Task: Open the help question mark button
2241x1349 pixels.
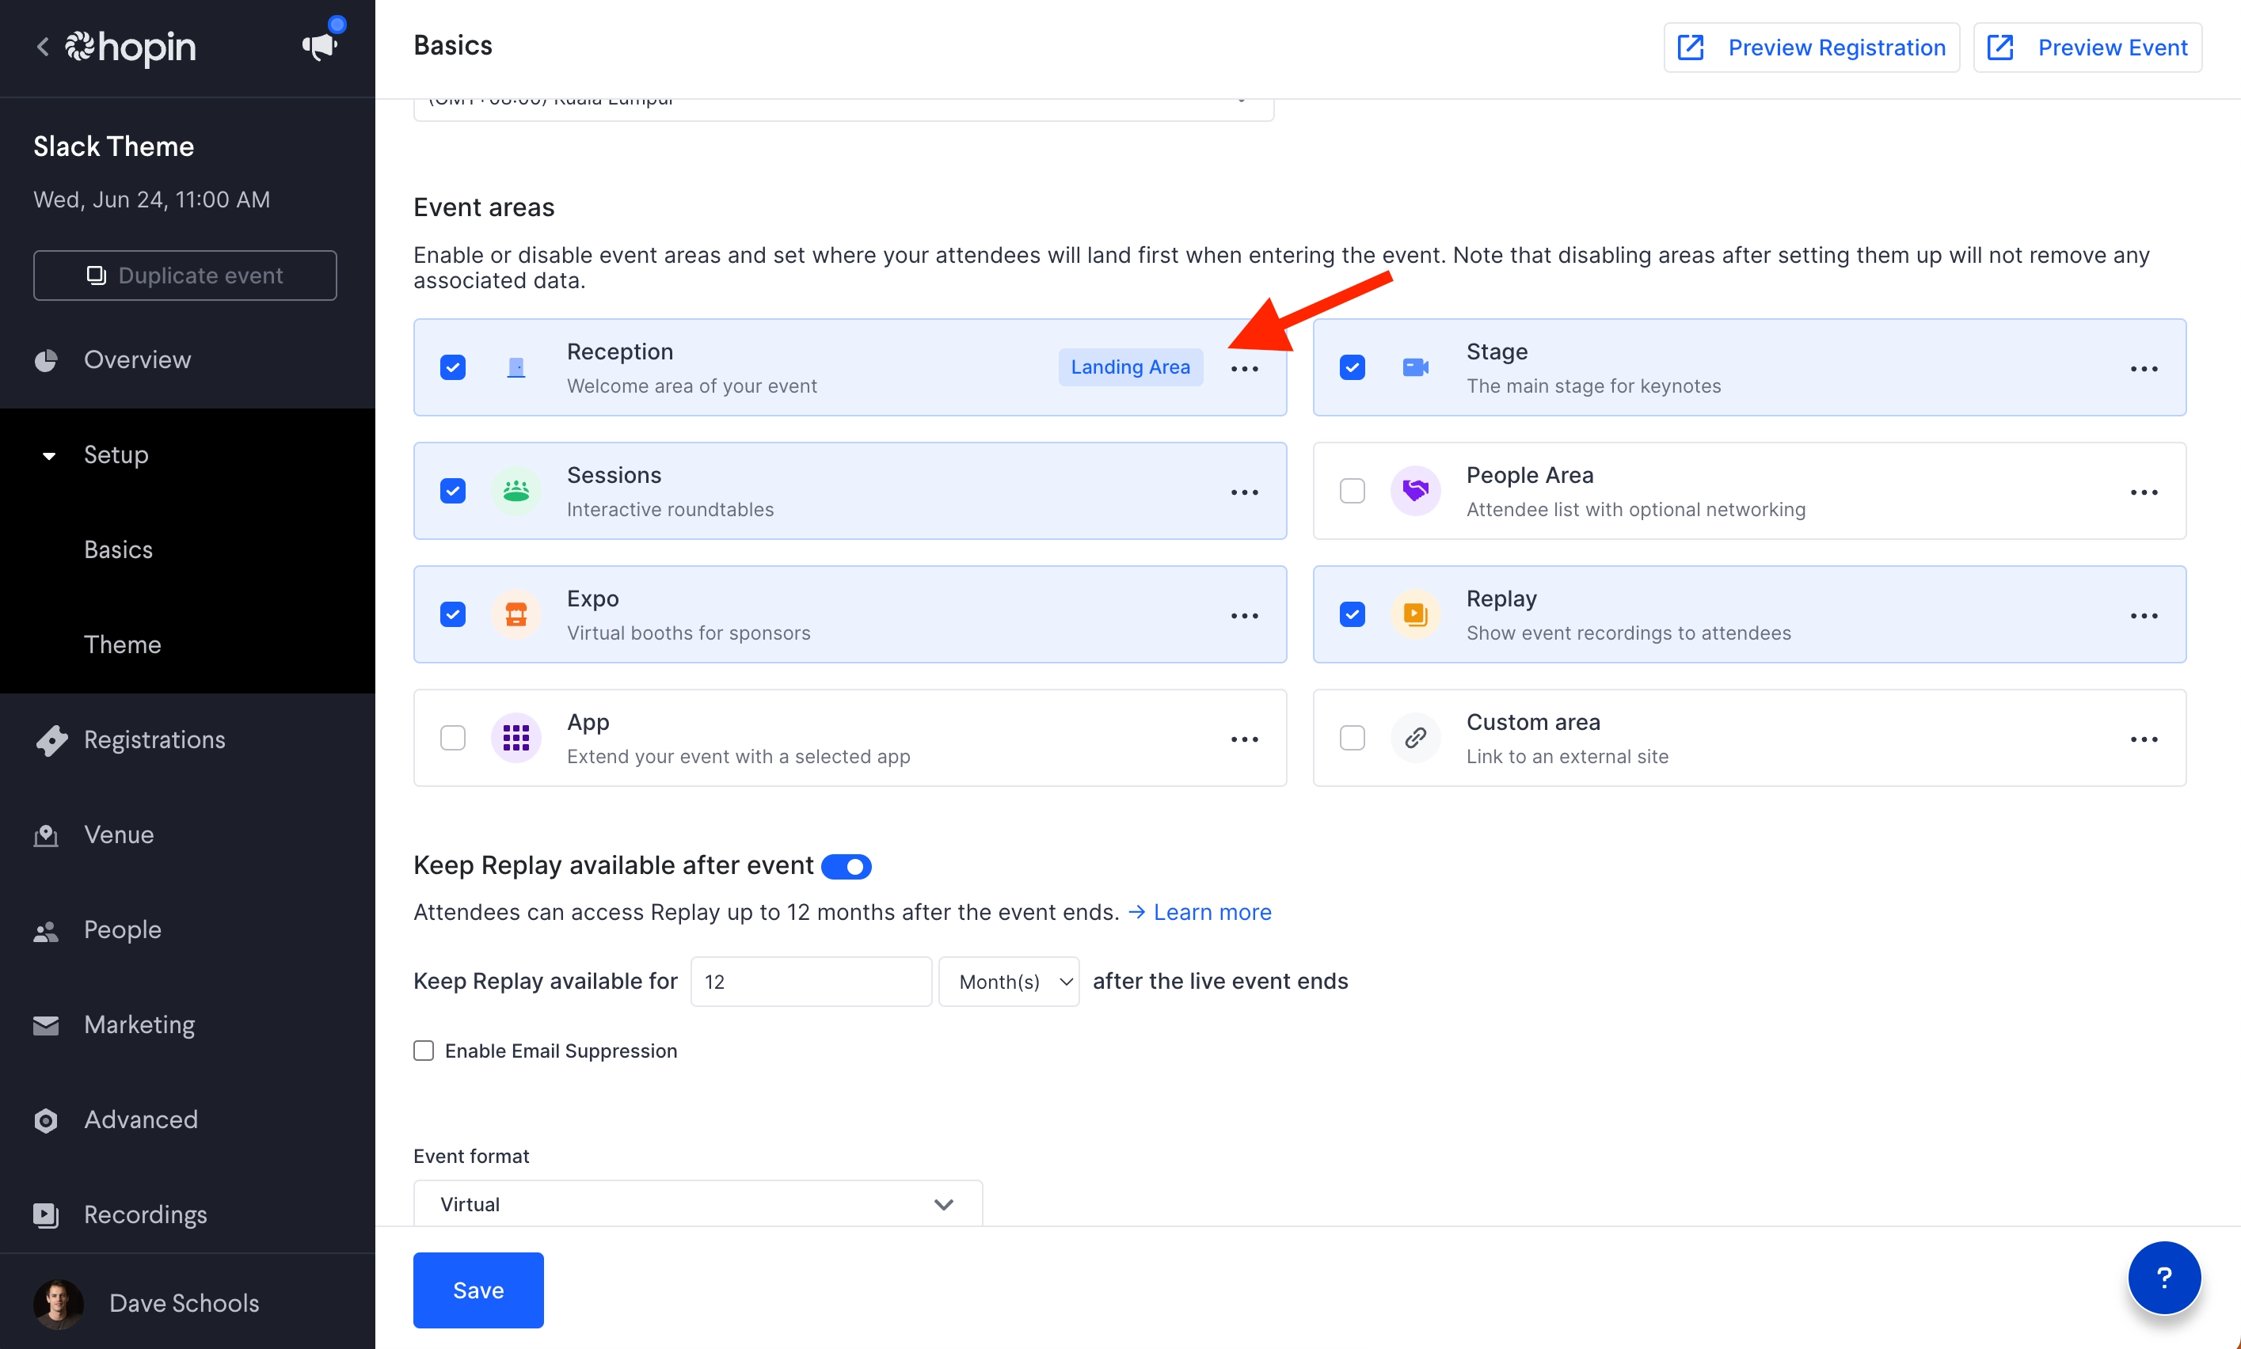Action: (2163, 1277)
